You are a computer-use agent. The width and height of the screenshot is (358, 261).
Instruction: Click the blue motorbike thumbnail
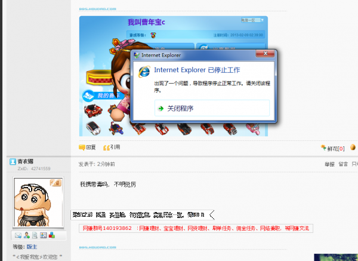pos(116,128)
